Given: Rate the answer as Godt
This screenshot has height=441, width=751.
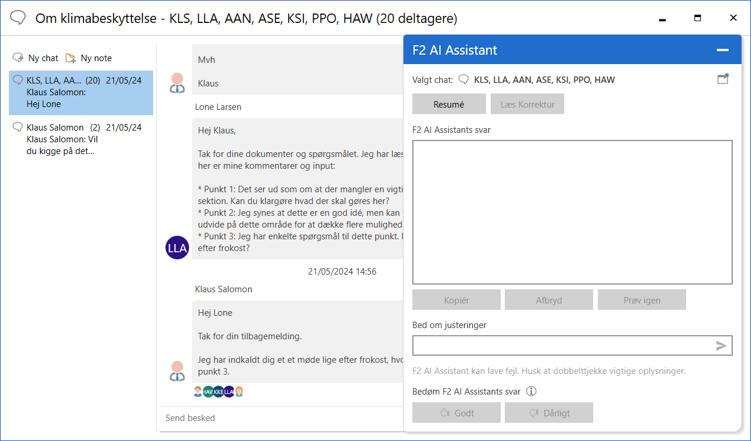Looking at the screenshot, I should pos(456,413).
